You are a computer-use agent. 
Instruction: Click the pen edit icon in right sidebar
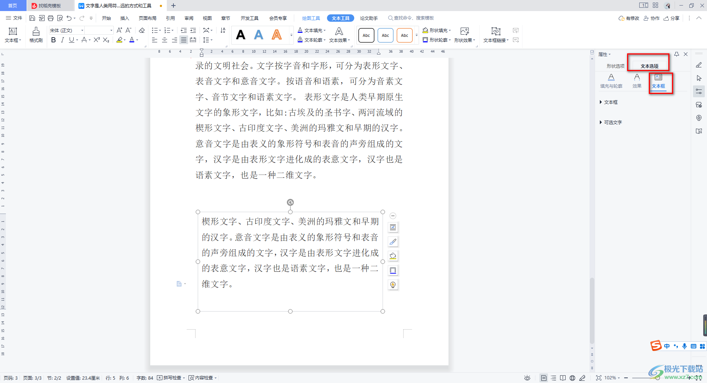click(699, 65)
